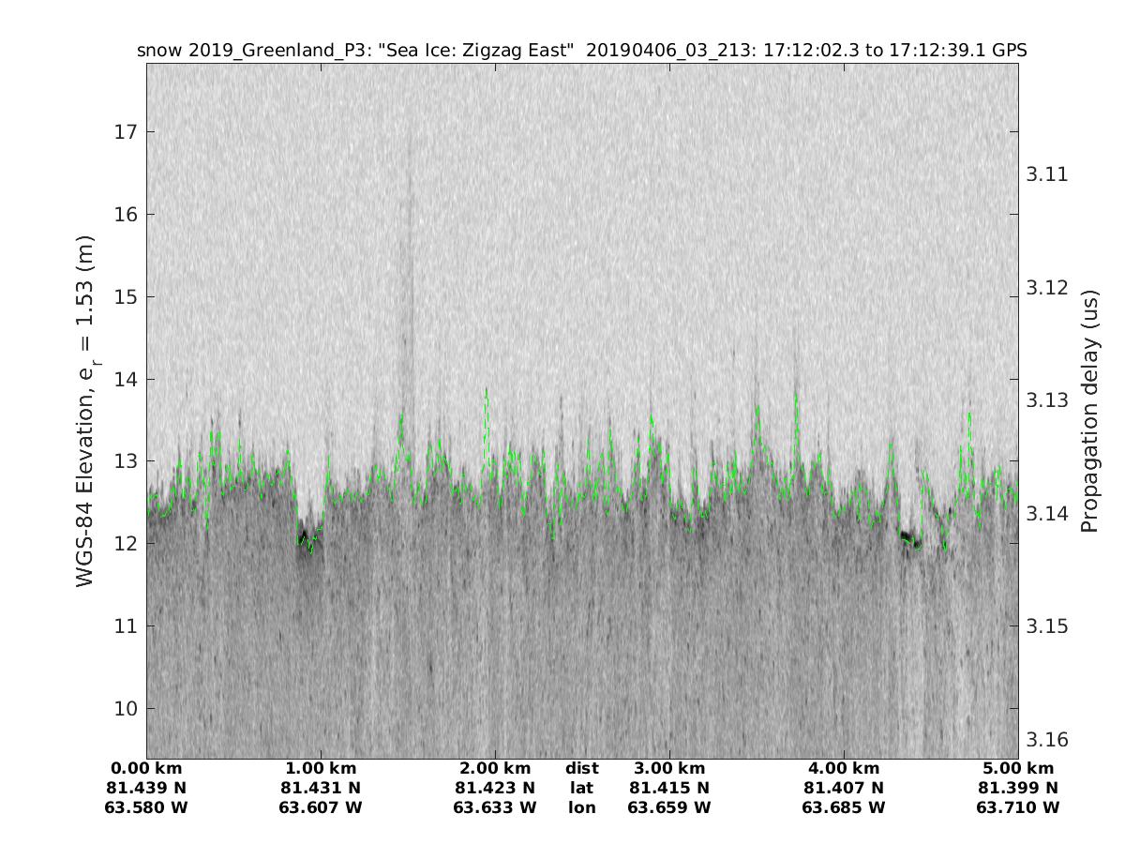Click the 17 elevation tick label
The width and height of the screenshot is (1125, 844).
[126, 131]
